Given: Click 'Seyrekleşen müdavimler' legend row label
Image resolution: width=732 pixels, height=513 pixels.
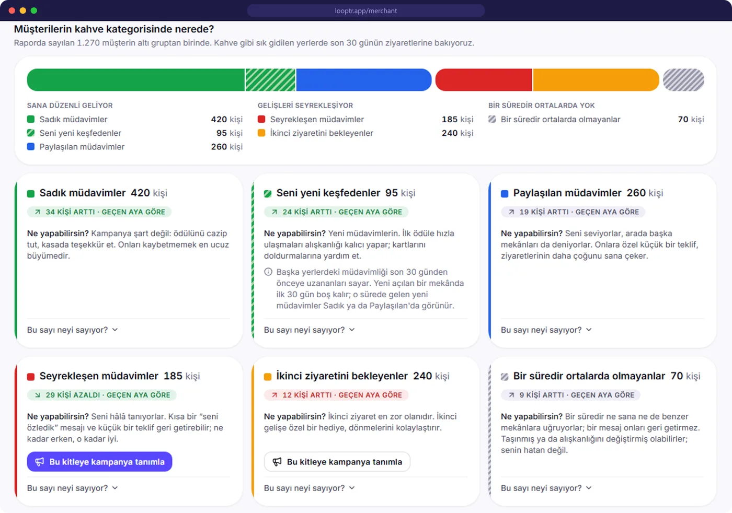Looking at the screenshot, I should 317,120.
